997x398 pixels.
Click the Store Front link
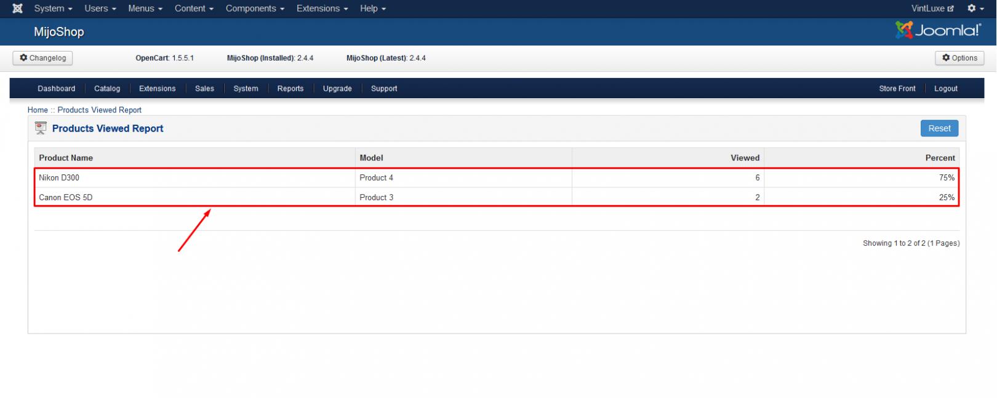[x=897, y=88]
